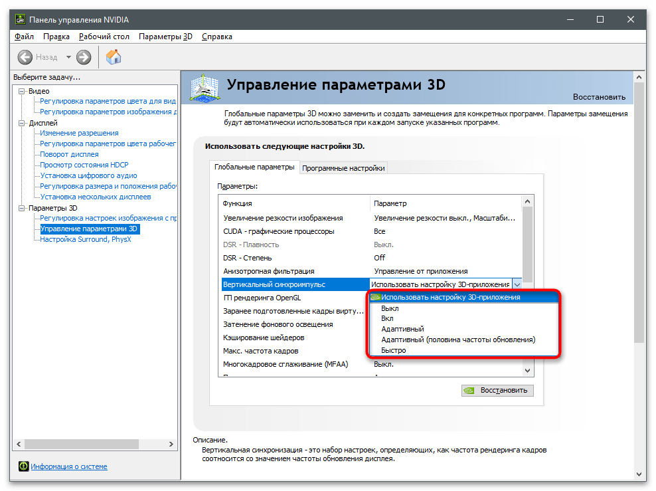This screenshot has height=491, width=656.
Task: Select Многокадровое сглаживание (MFAA) row
Action: point(372,364)
